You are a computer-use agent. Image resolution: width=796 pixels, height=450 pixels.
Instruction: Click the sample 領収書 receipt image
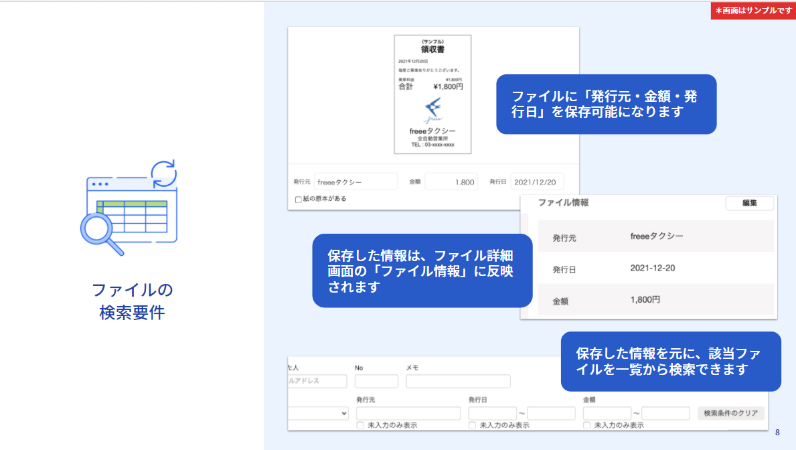434,94
